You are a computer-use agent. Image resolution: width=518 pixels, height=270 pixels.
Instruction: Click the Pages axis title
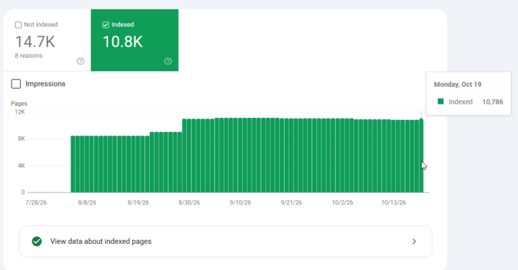19,104
